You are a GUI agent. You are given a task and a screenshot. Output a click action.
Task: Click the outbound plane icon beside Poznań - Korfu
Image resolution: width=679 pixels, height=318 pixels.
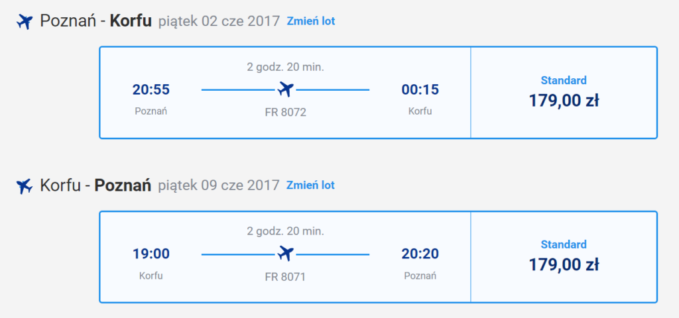25,21
